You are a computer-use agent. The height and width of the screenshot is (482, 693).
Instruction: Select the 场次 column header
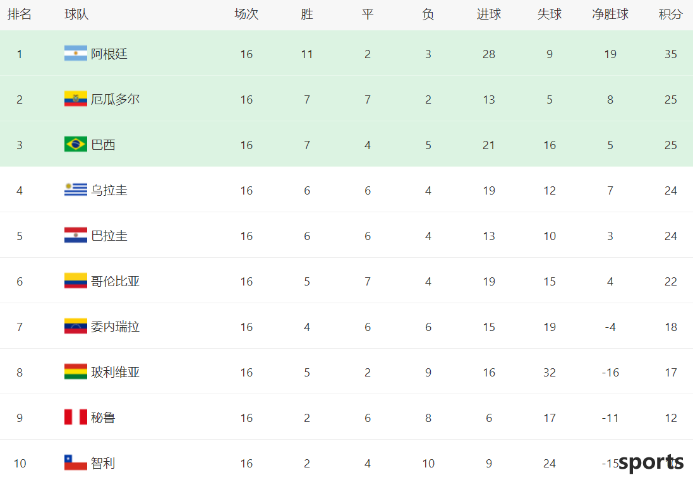(246, 15)
